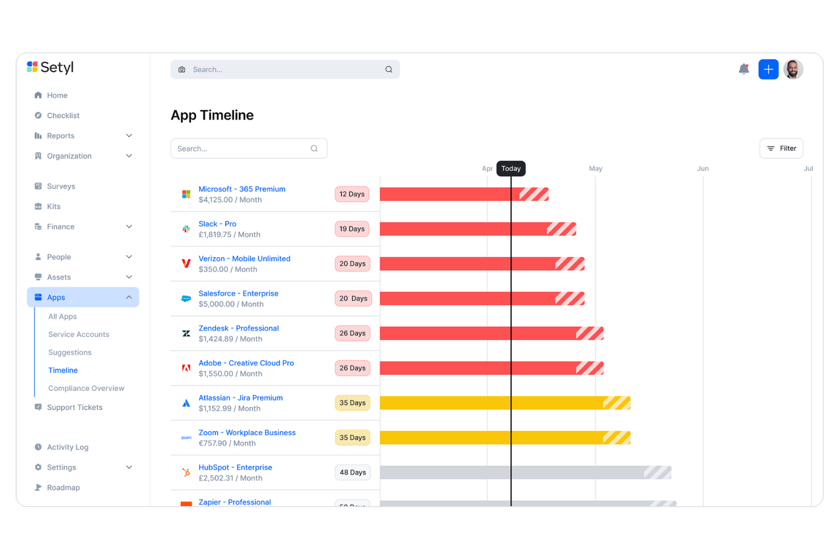Click the user avatar in the top bar

(x=793, y=69)
